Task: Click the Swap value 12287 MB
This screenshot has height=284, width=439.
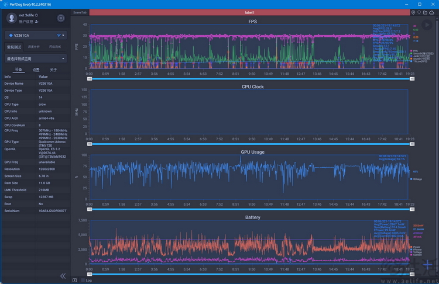Action: pyautogui.click(x=46, y=197)
